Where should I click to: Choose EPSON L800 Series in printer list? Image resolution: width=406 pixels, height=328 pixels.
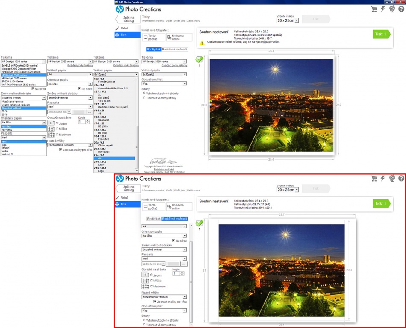click(24, 81)
